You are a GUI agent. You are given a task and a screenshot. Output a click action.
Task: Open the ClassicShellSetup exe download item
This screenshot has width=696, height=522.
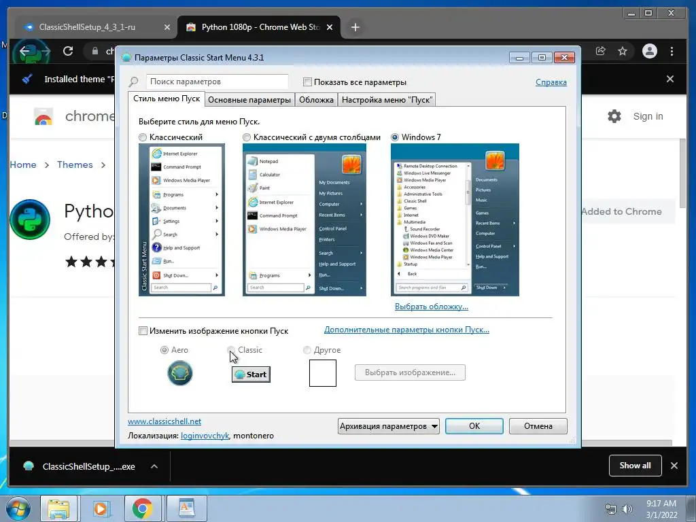(x=80, y=466)
